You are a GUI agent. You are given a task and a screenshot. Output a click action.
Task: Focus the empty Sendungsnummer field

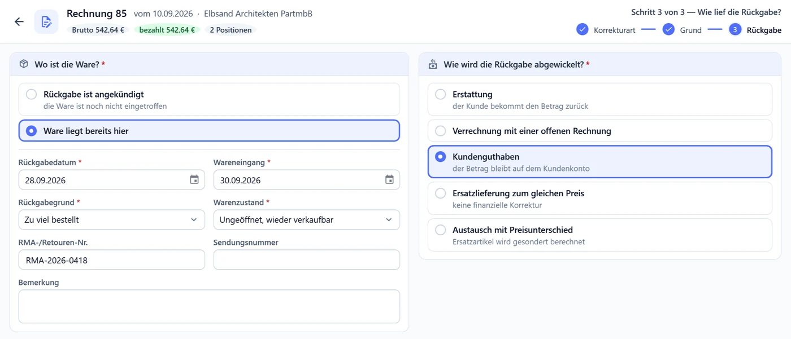307,260
